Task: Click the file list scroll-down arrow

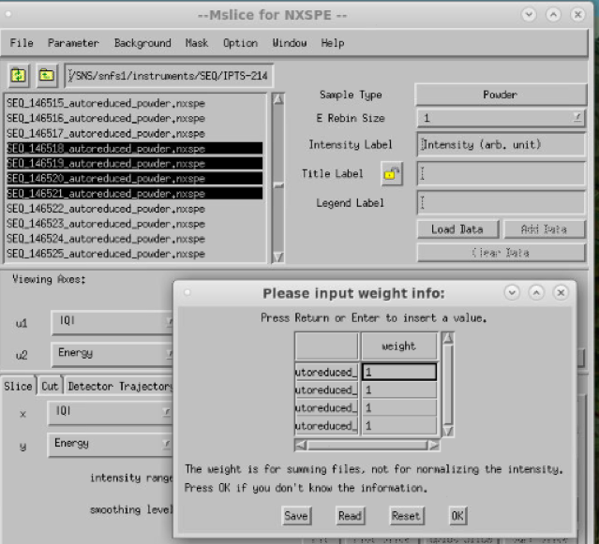Action: 277,257
